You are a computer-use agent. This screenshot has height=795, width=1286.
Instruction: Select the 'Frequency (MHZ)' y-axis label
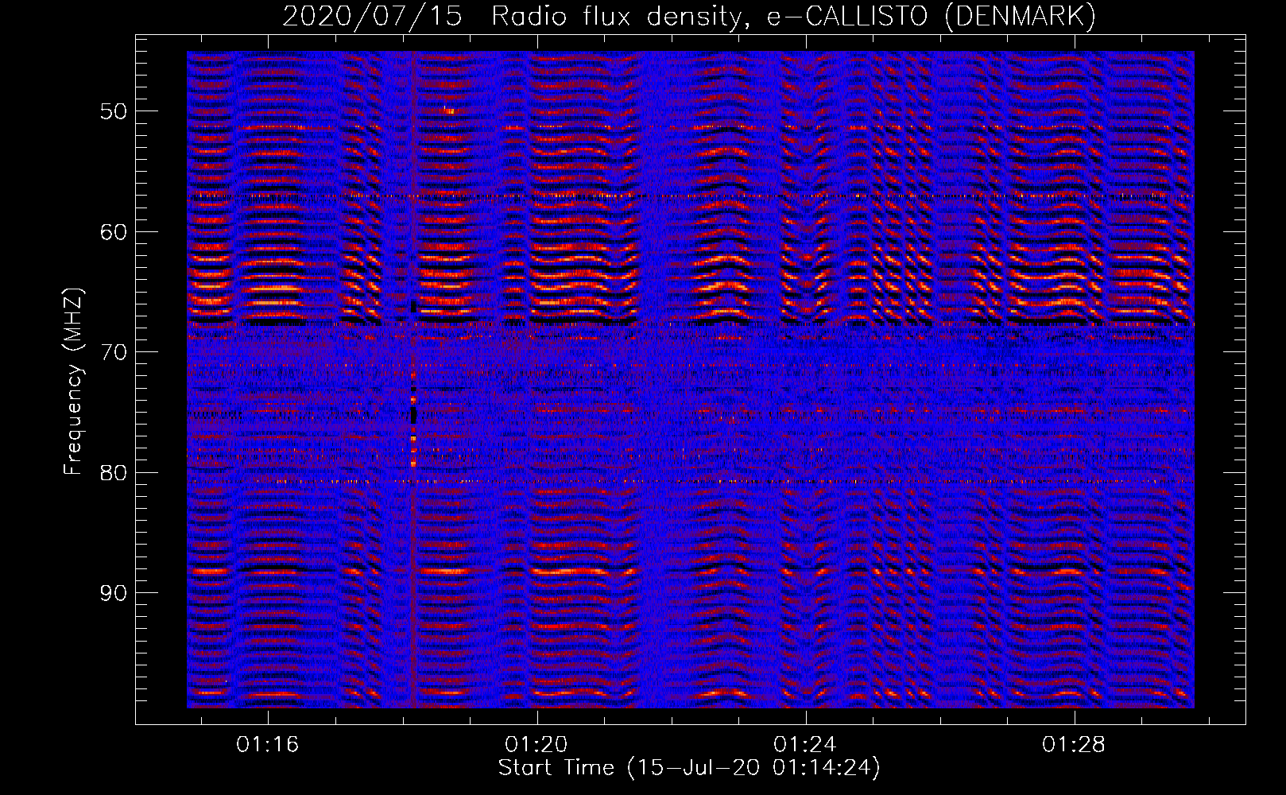pos(73,382)
